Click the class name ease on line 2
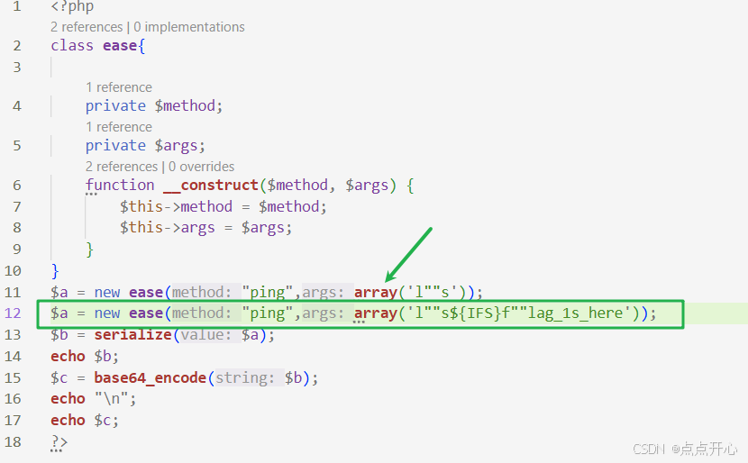The height and width of the screenshot is (463, 748). tap(120, 46)
